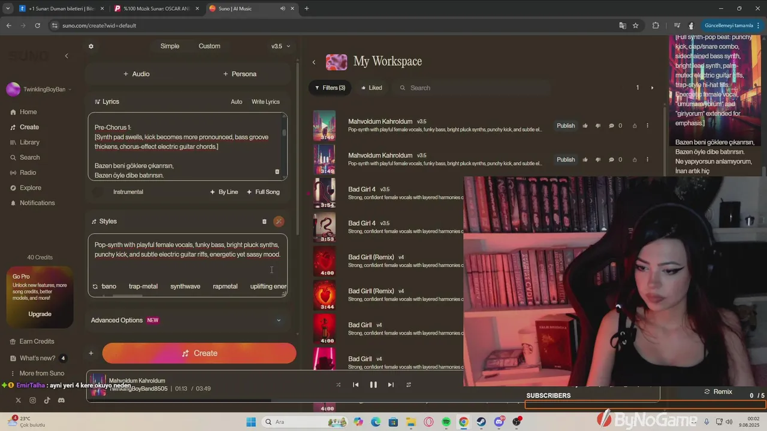The height and width of the screenshot is (431, 767).
Task: Choose Full Song lyric generation
Action: [x=263, y=192]
